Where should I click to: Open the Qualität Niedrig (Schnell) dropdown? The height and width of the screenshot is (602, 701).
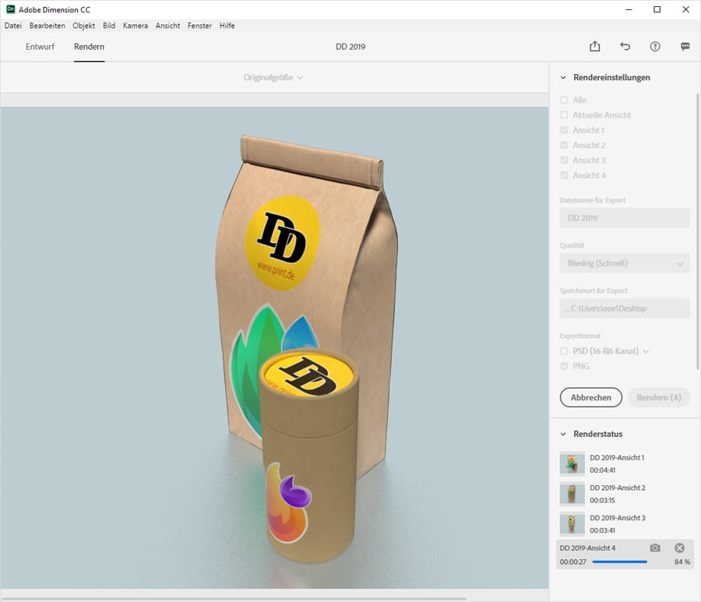pos(625,263)
